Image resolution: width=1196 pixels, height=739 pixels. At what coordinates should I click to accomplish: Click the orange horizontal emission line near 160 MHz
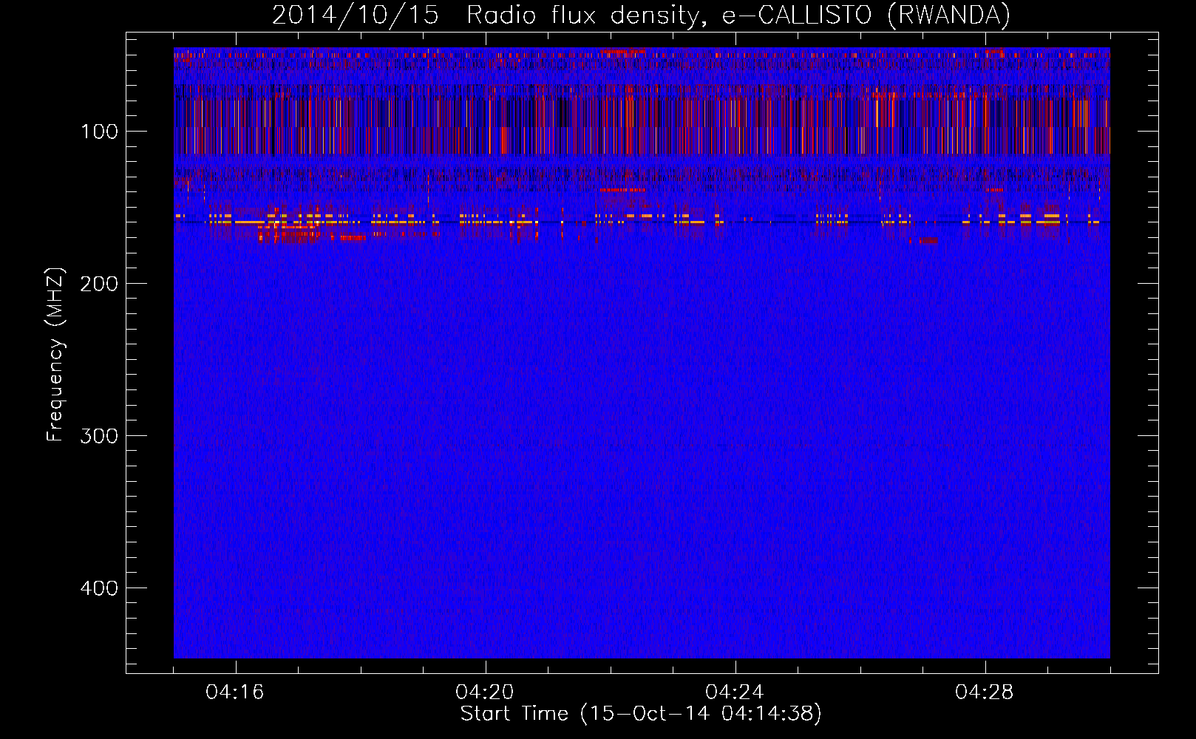tap(244, 222)
